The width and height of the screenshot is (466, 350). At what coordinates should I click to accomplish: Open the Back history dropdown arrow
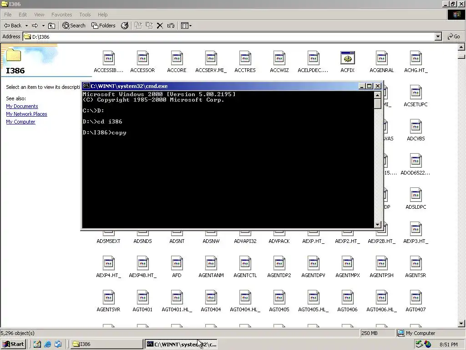click(x=26, y=26)
